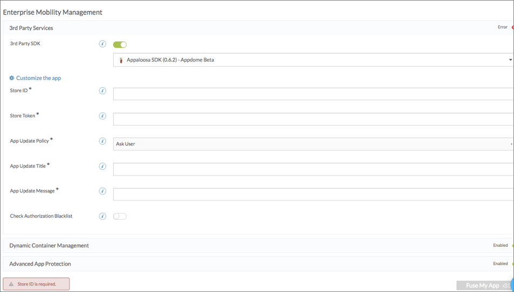The height and width of the screenshot is (292, 514).
Task: Focus the Store ID input field
Action: [x=314, y=94]
